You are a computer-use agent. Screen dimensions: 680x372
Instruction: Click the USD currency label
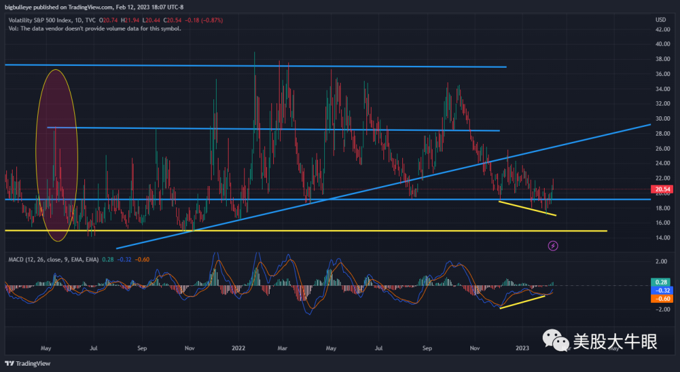pos(660,20)
